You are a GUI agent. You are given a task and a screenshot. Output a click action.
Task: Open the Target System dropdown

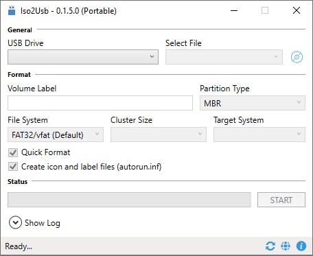259,135
